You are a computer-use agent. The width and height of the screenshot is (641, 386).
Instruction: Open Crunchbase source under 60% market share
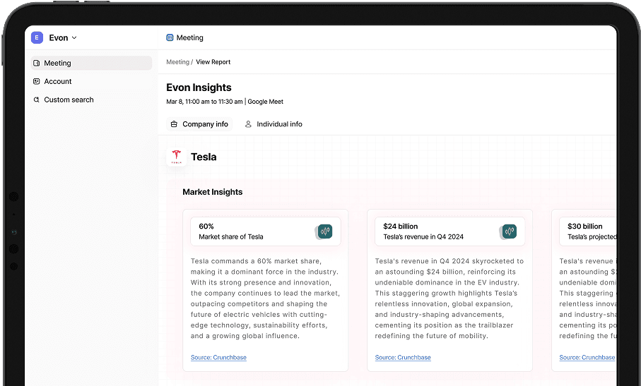coord(218,358)
